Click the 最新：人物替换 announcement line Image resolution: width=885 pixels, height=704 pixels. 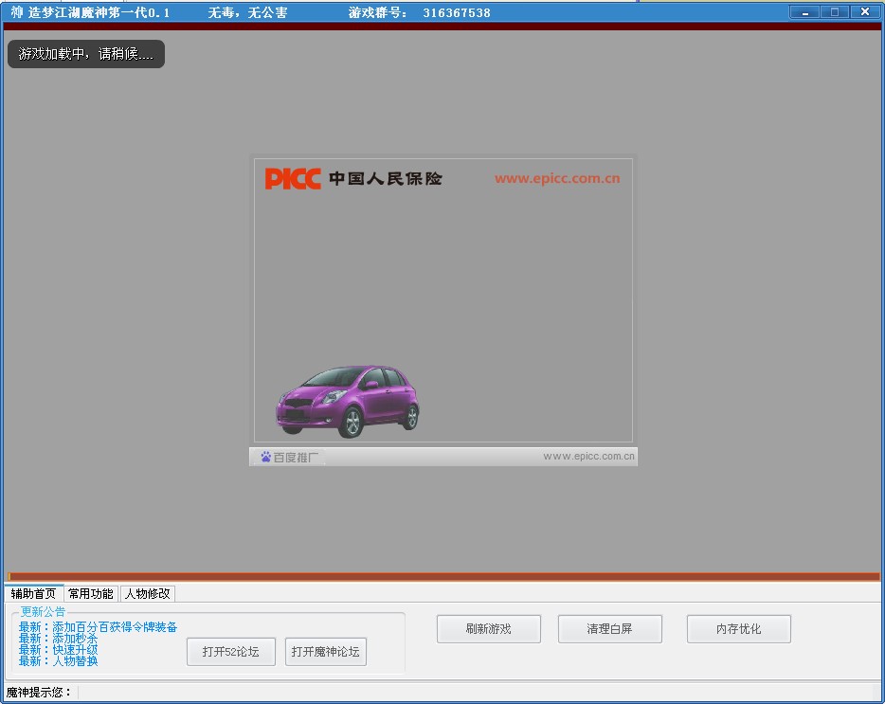58,660
